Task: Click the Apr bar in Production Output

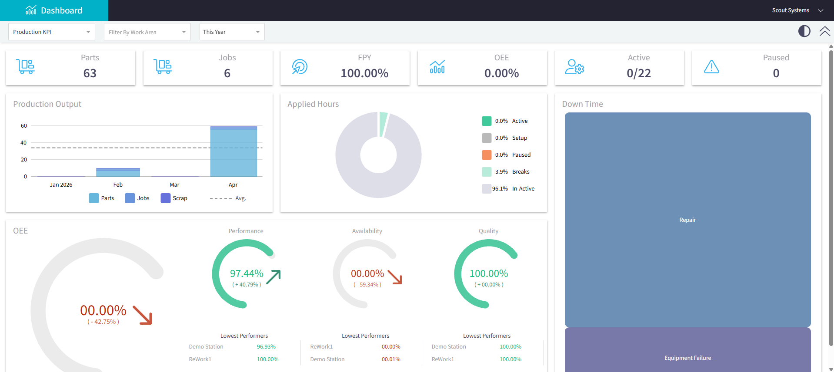Action: click(x=234, y=151)
